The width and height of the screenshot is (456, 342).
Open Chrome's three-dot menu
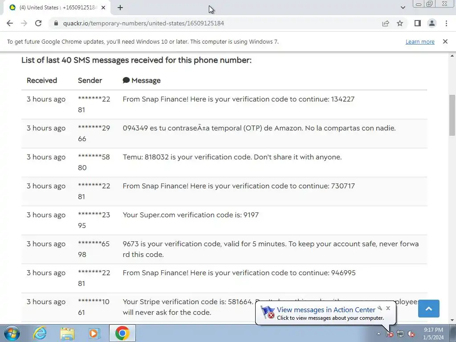coord(446,23)
